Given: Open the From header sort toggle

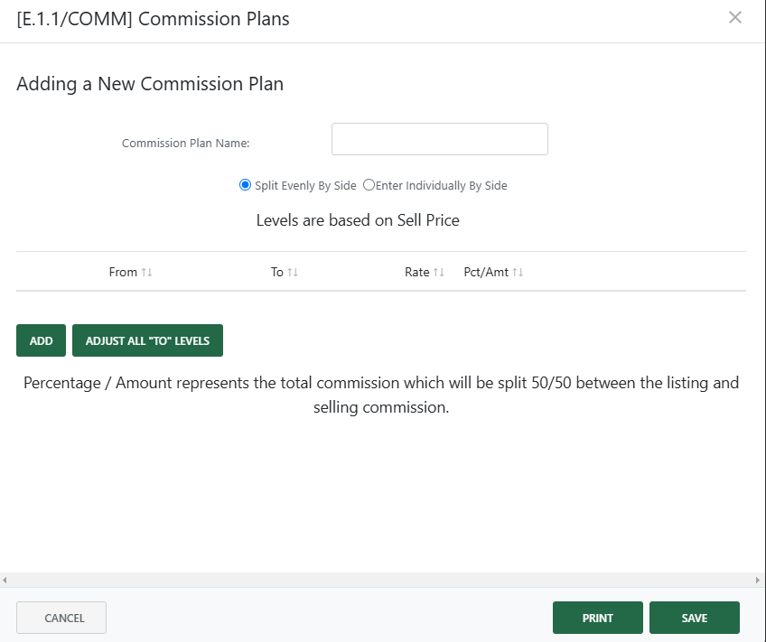Looking at the screenshot, I should [x=145, y=271].
